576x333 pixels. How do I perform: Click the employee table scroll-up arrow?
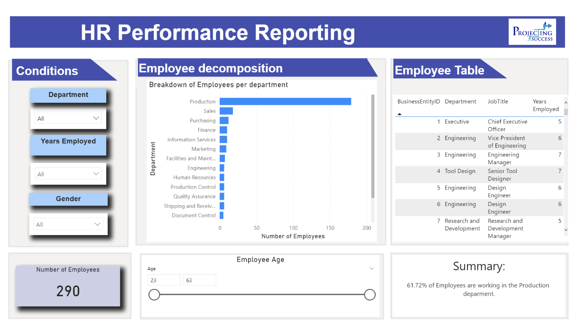[x=566, y=102]
